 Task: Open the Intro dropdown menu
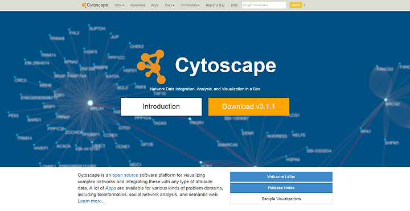coord(119,5)
